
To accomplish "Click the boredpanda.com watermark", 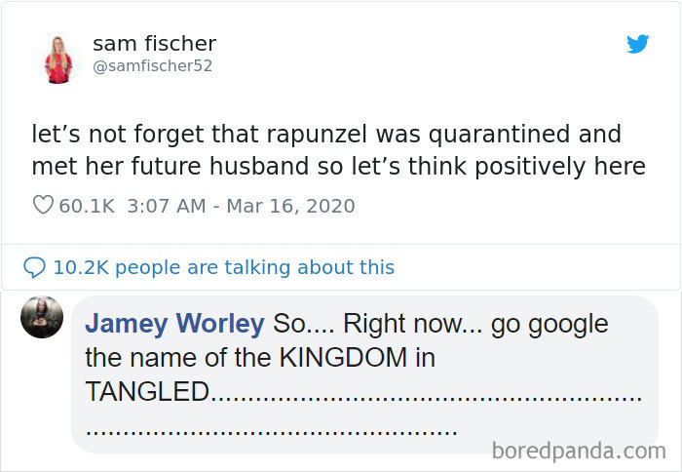I will pyautogui.click(x=578, y=451).
